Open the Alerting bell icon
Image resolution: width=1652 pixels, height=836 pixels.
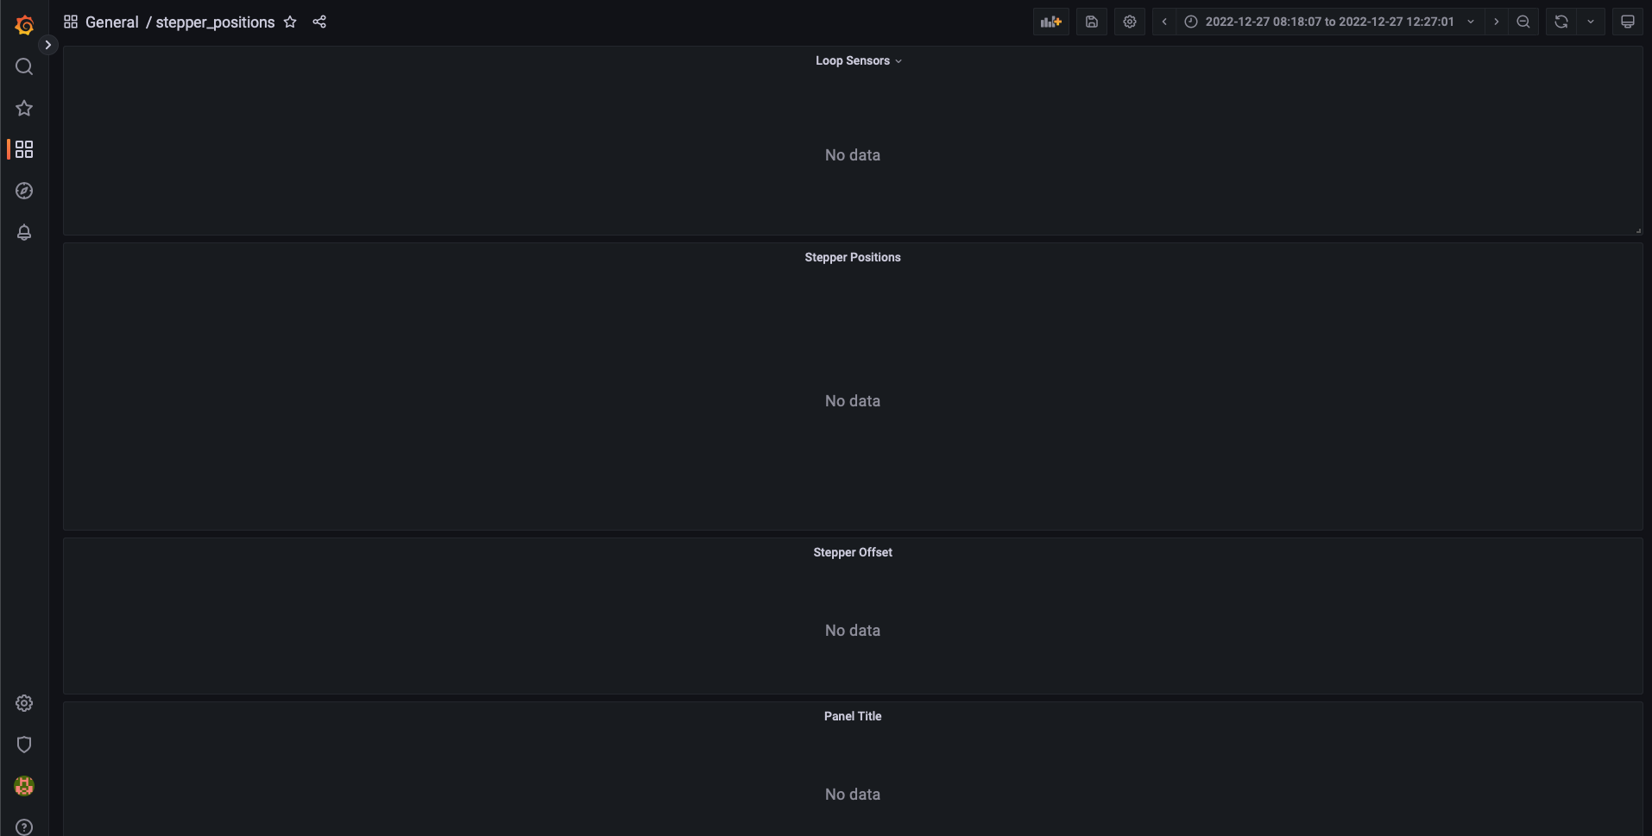[23, 232]
